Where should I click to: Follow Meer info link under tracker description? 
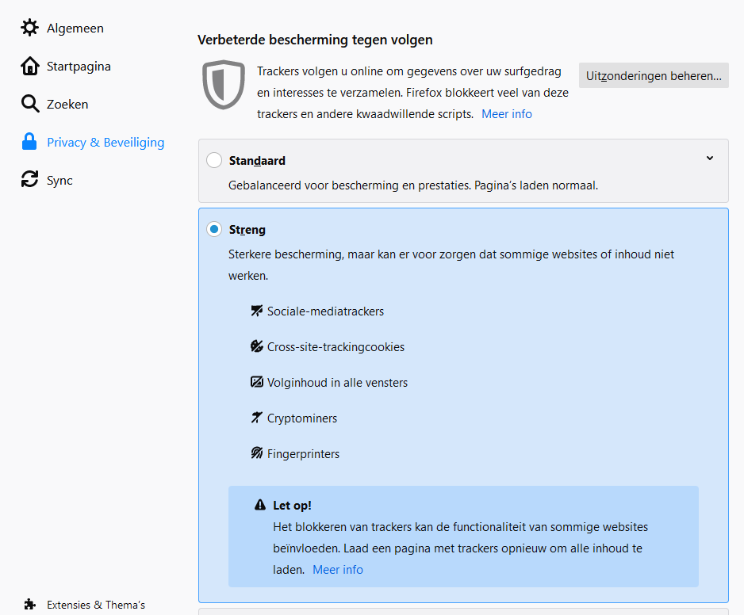click(x=506, y=114)
